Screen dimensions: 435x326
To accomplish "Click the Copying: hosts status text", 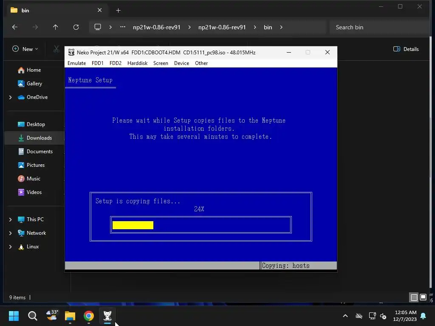I will click(x=286, y=266).
